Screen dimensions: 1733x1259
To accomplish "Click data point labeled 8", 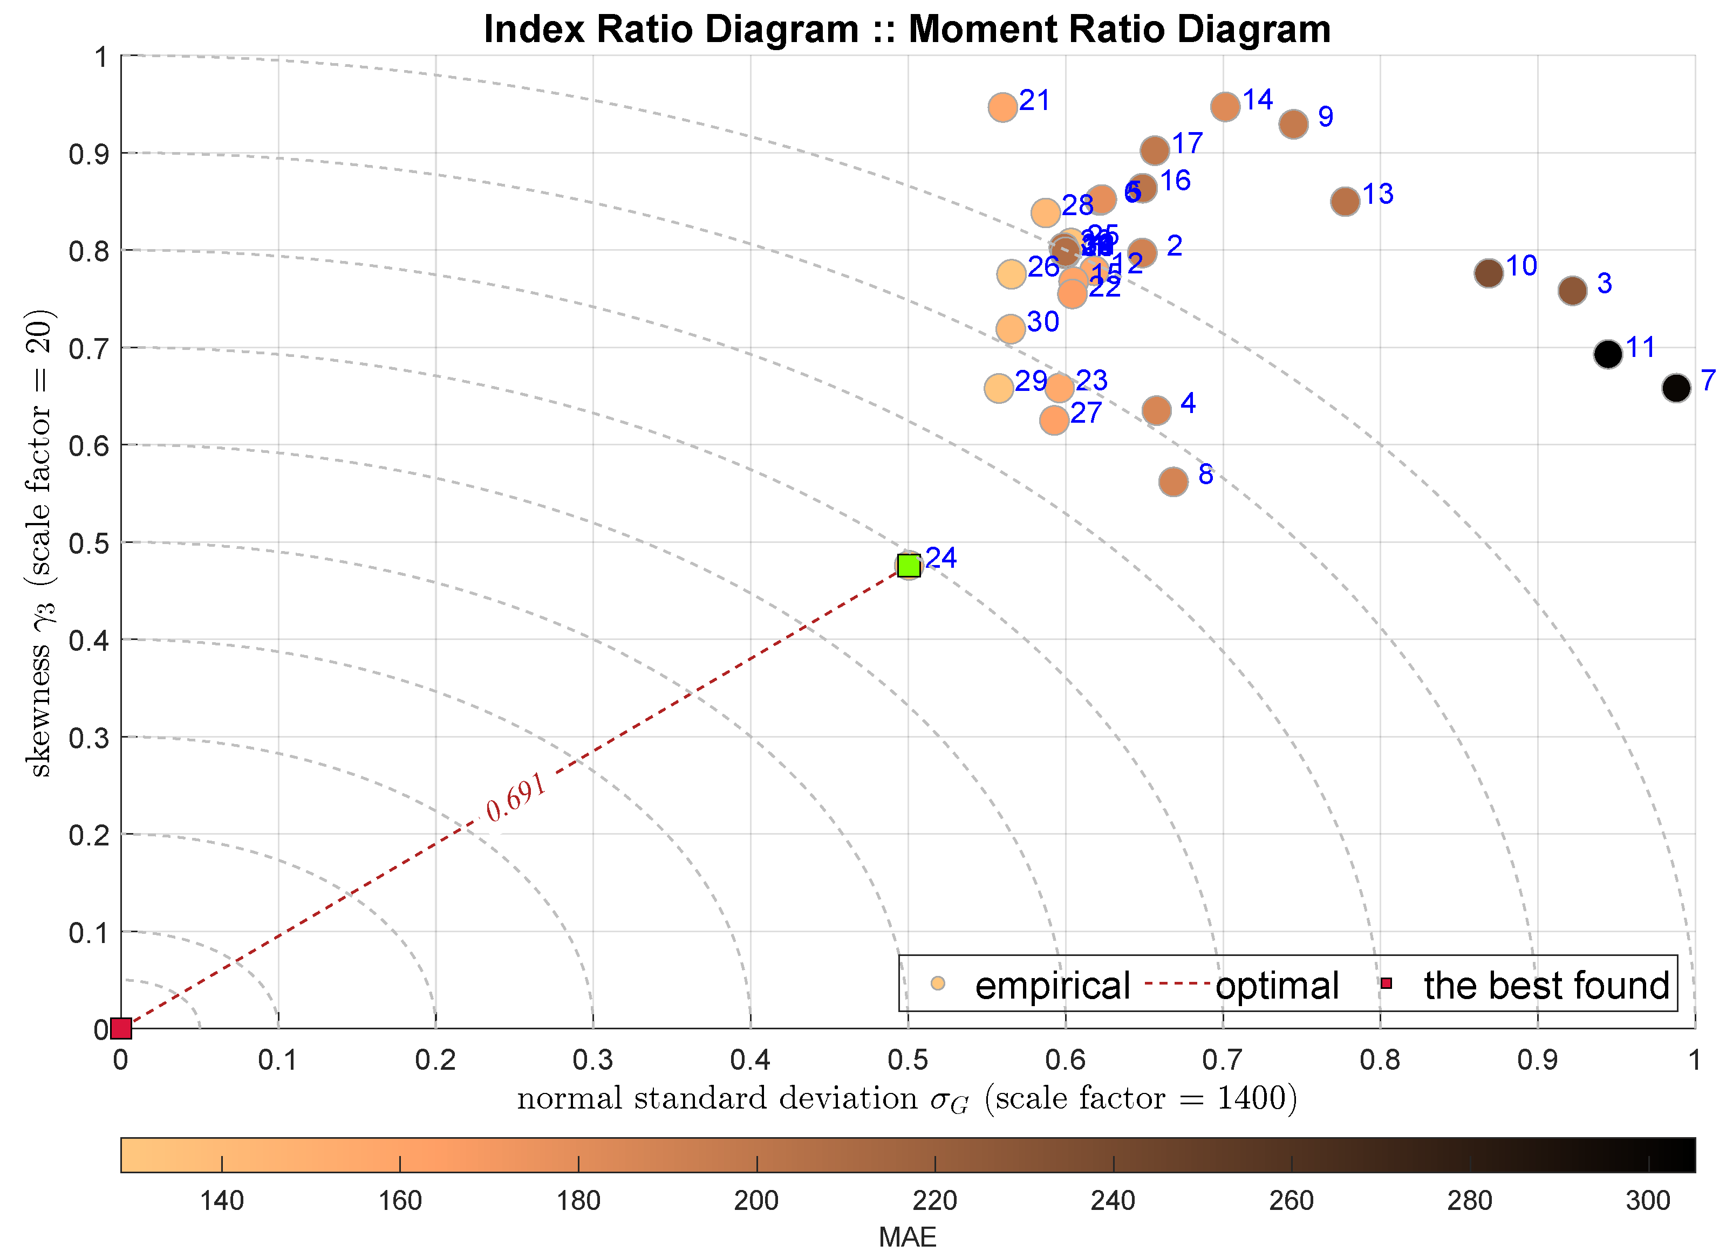I will [x=1173, y=482].
